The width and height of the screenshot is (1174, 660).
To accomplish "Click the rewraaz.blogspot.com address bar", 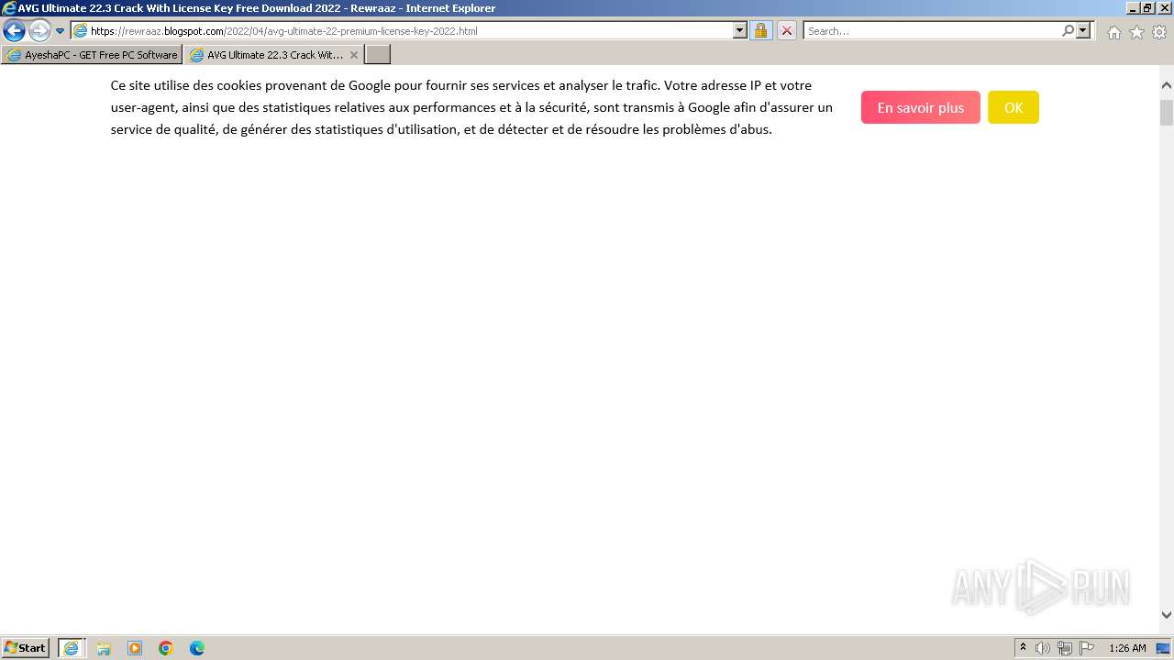I will 401,30.
